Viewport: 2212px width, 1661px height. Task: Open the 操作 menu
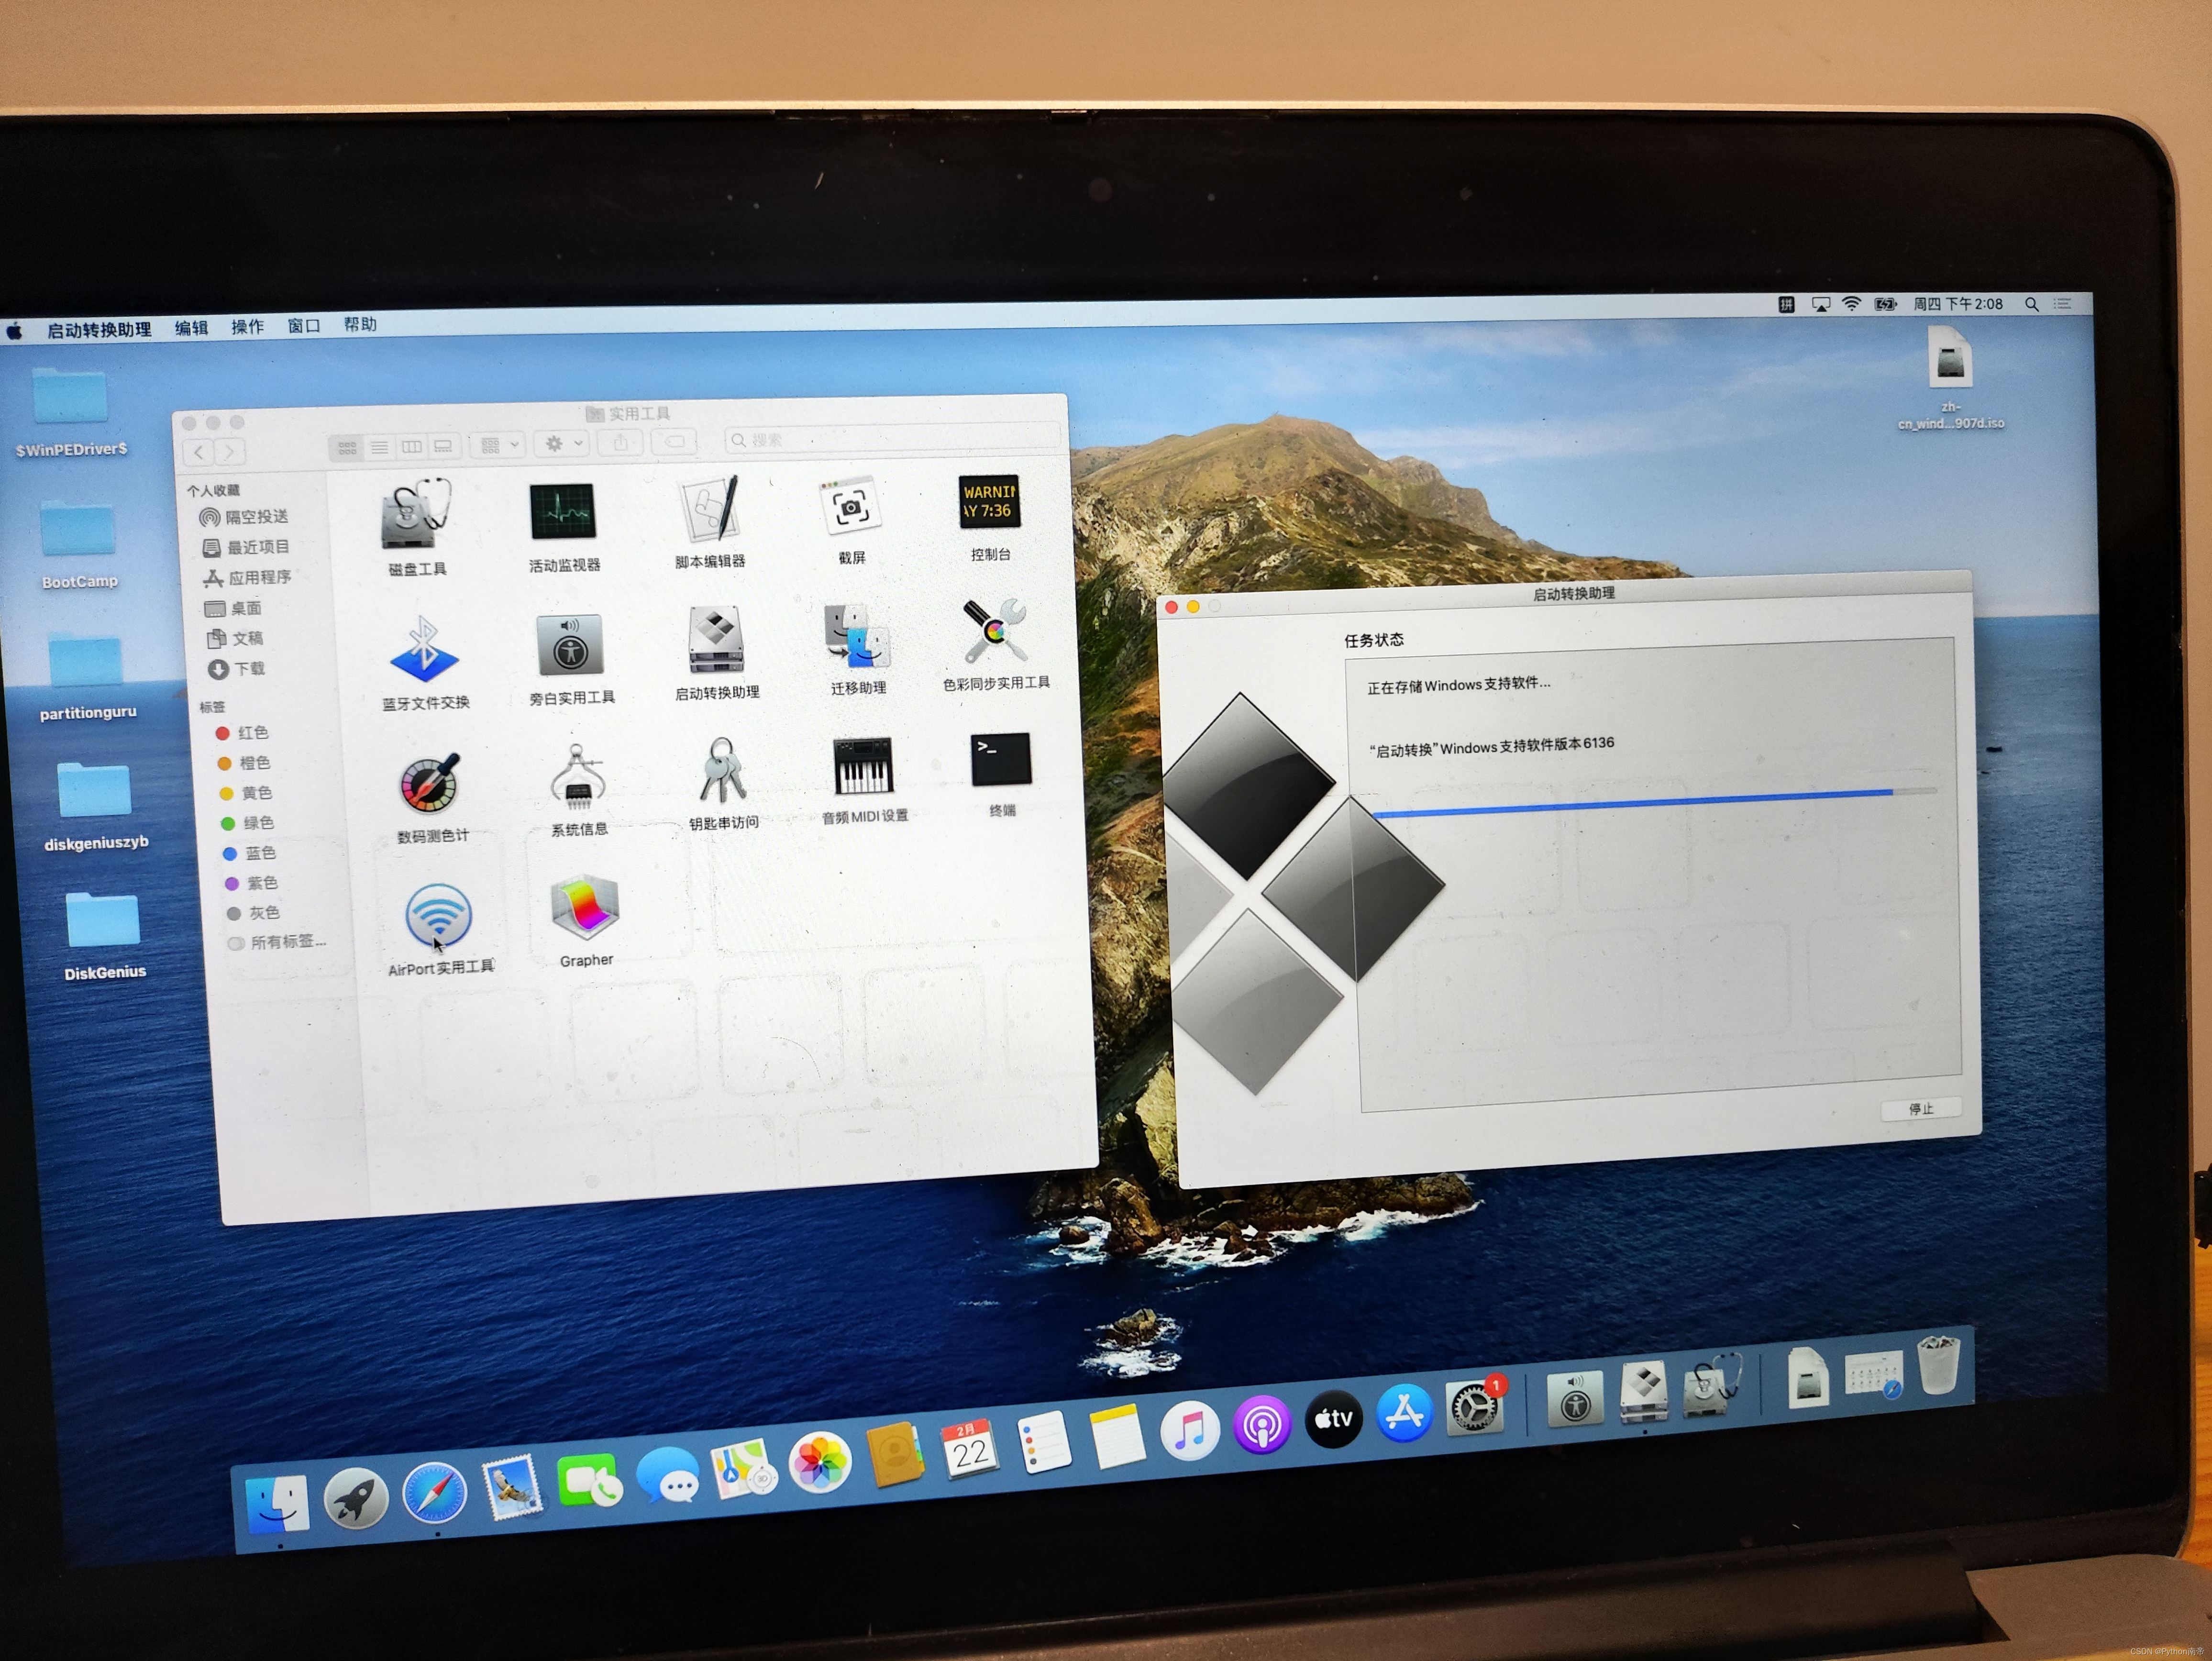pos(247,327)
